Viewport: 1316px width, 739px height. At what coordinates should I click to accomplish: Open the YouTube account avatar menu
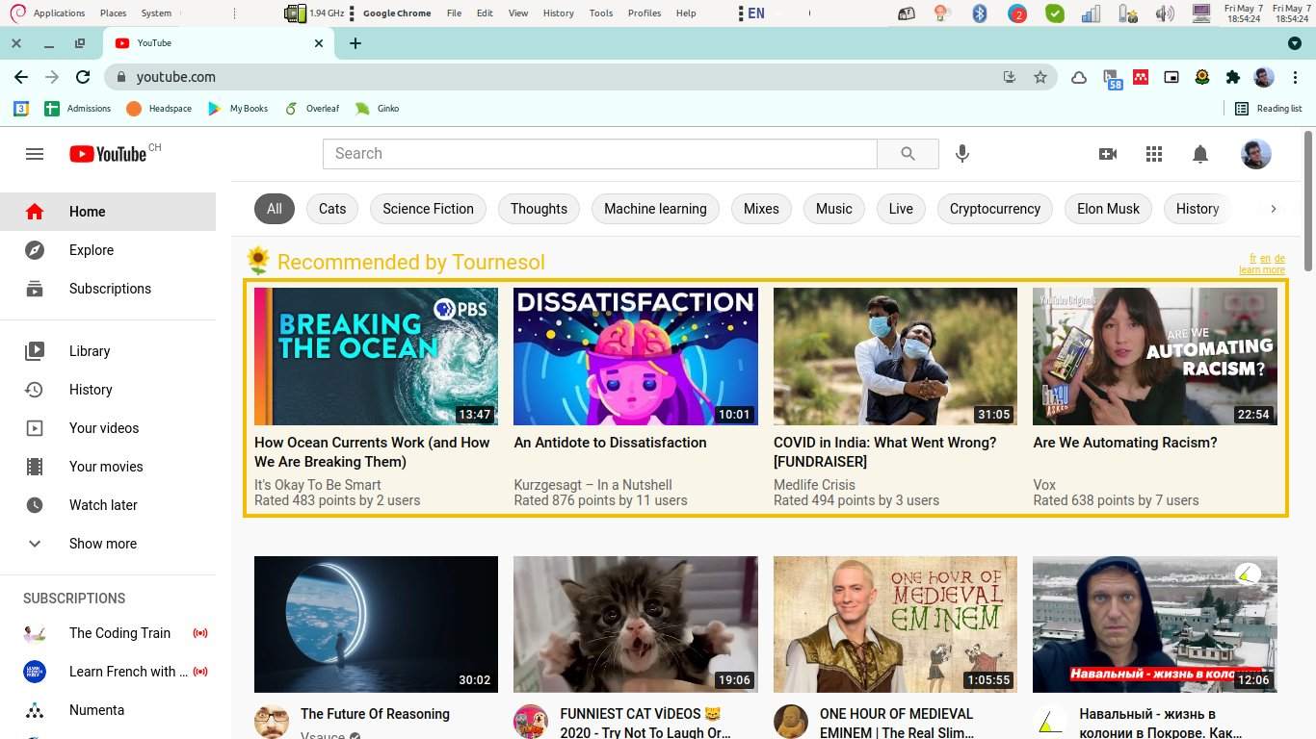click(1255, 154)
